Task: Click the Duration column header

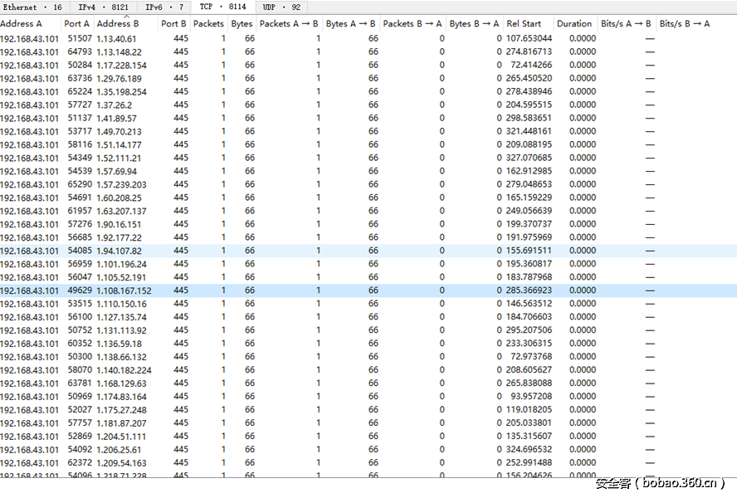Action: click(x=574, y=24)
